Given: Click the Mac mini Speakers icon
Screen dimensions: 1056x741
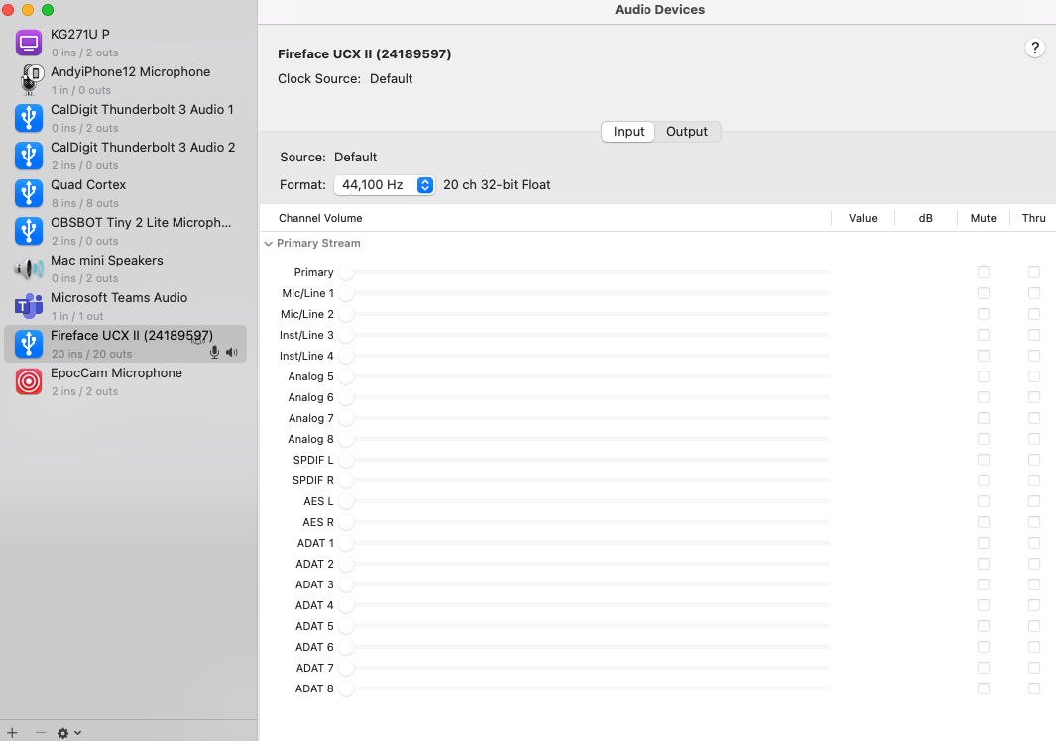Looking at the screenshot, I should point(29,268).
